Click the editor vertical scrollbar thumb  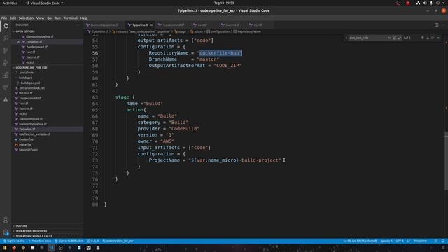click(x=446, y=161)
